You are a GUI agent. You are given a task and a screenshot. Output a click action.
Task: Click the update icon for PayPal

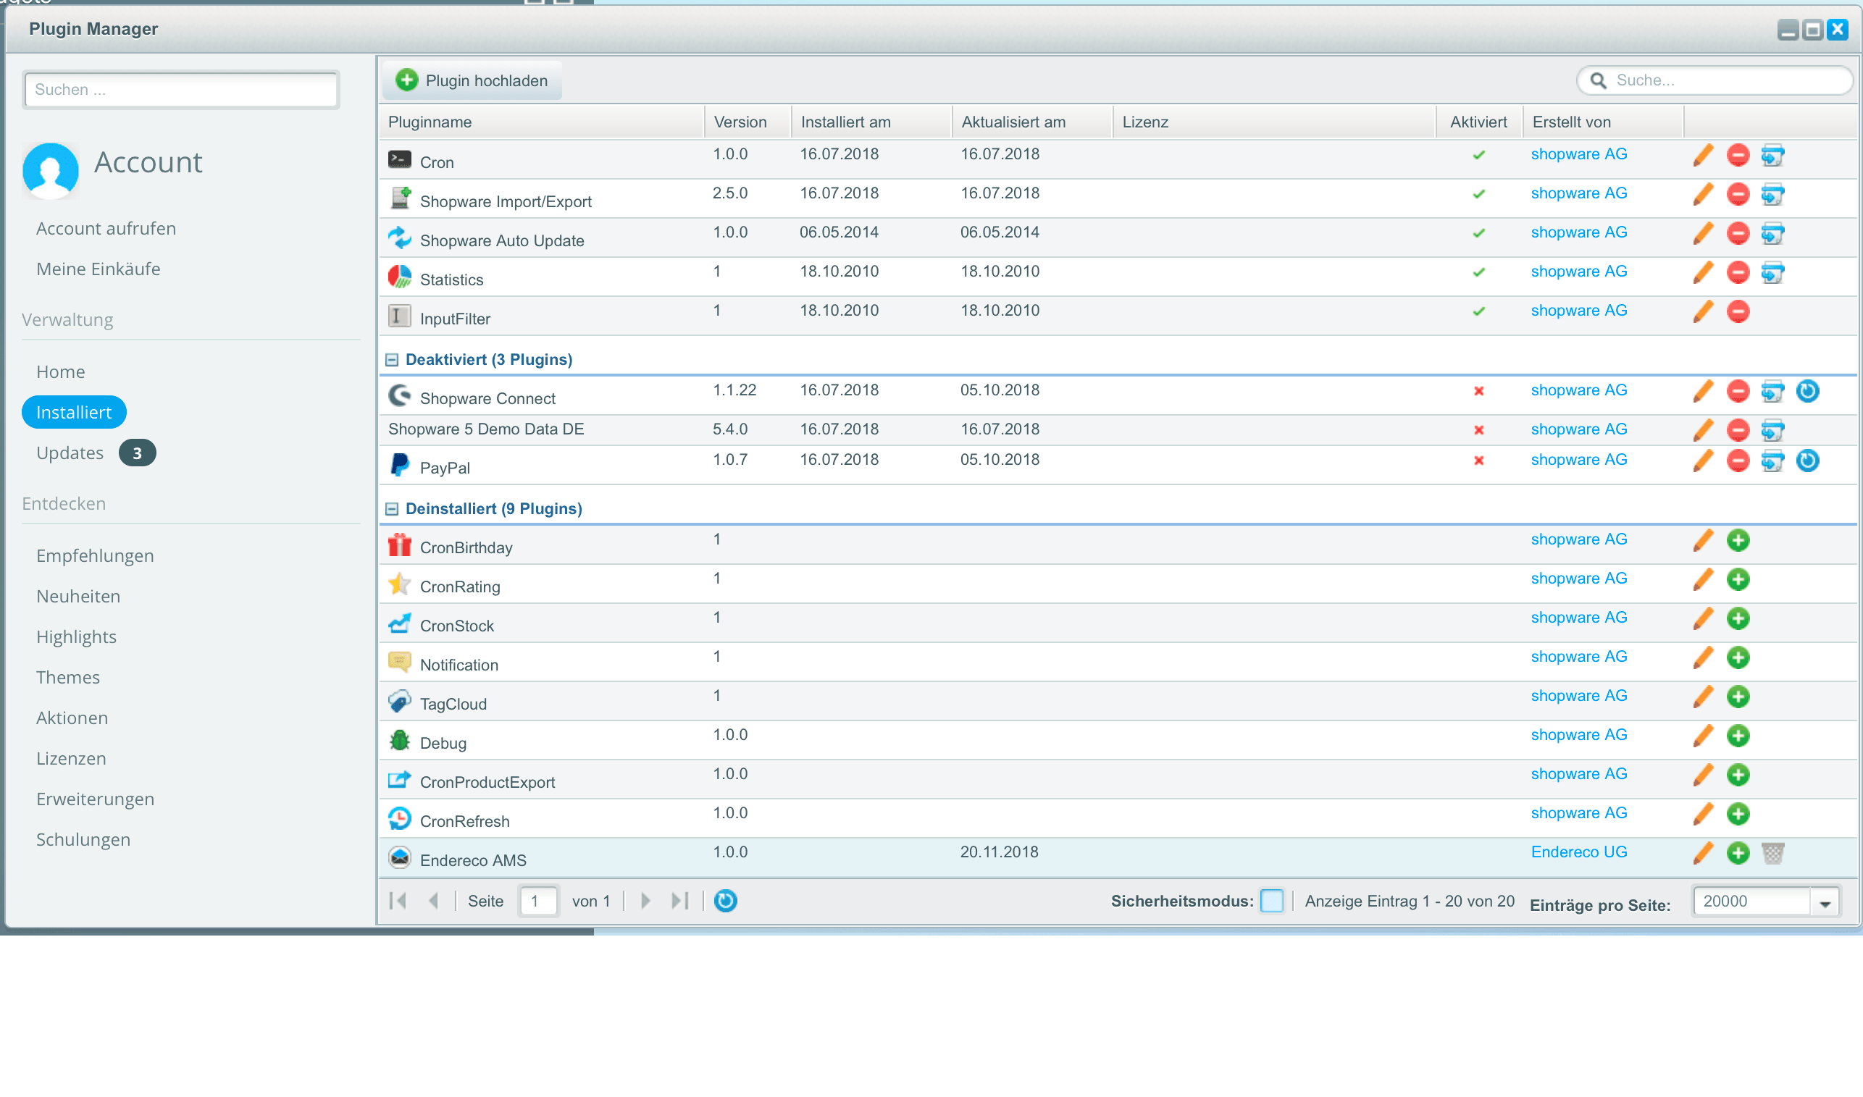(x=1807, y=461)
